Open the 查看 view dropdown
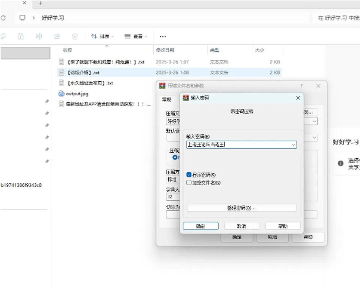Screen dimensions: 360x290 coord(136,36)
